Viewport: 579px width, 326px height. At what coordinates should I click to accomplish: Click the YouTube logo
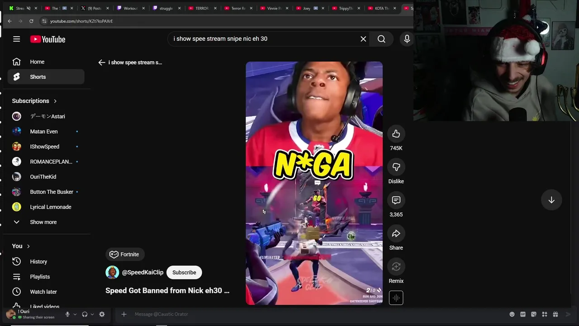pos(47,39)
